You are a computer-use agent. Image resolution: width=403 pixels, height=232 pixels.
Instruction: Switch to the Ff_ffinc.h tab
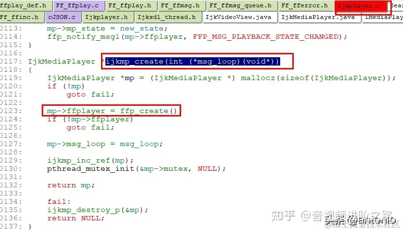click(21, 17)
